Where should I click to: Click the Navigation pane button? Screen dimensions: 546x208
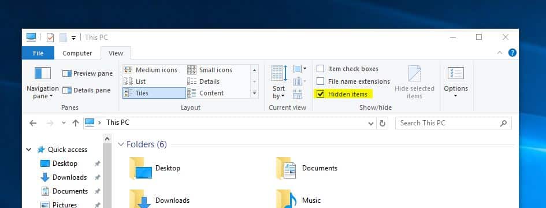tap(43, 83)
